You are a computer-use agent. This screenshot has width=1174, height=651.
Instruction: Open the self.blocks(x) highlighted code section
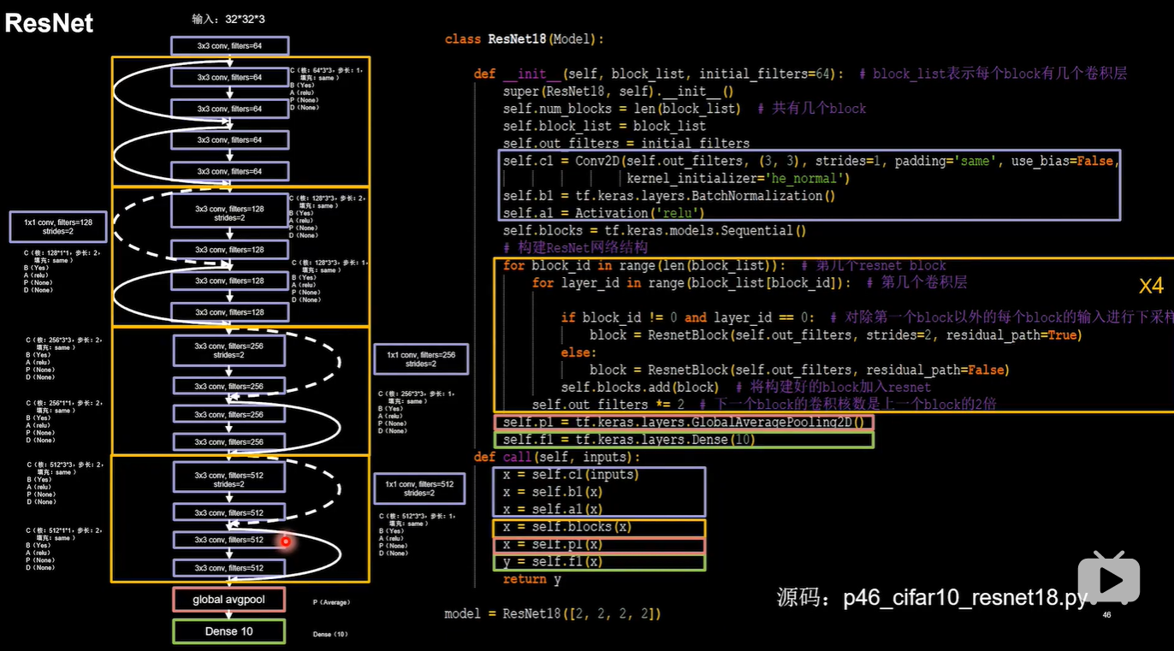pyautogui.click(x=599, y=527)
